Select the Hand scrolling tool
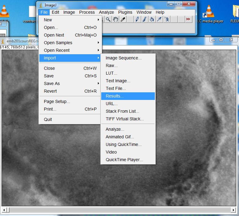This screenshot has width=239, height=216. 116,19
